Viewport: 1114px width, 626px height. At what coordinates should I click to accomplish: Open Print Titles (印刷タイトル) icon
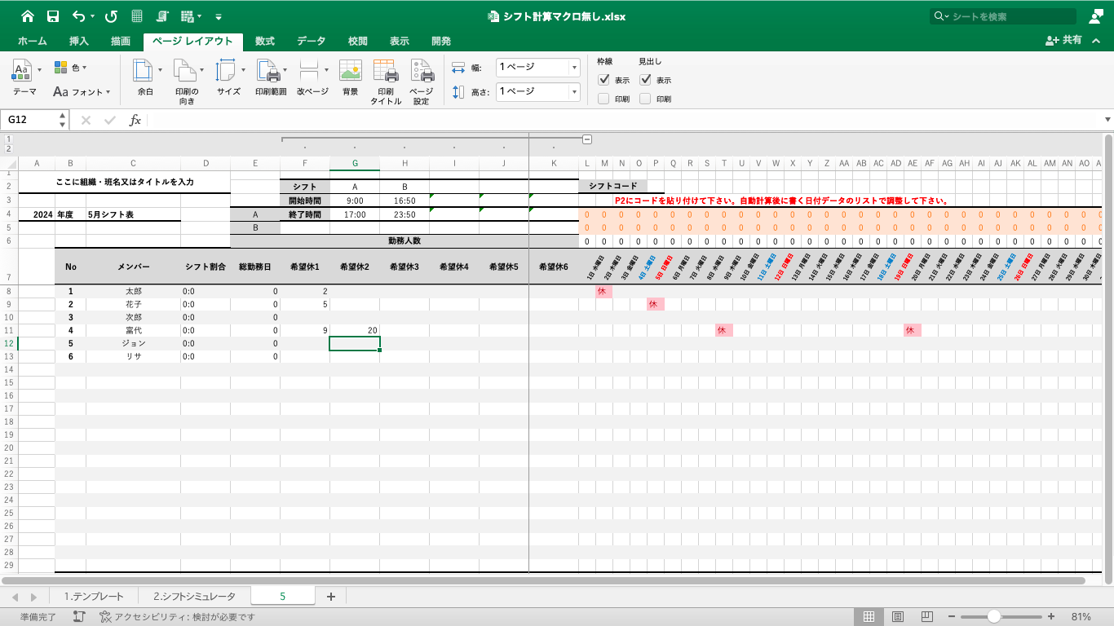[x=386, y=73]
